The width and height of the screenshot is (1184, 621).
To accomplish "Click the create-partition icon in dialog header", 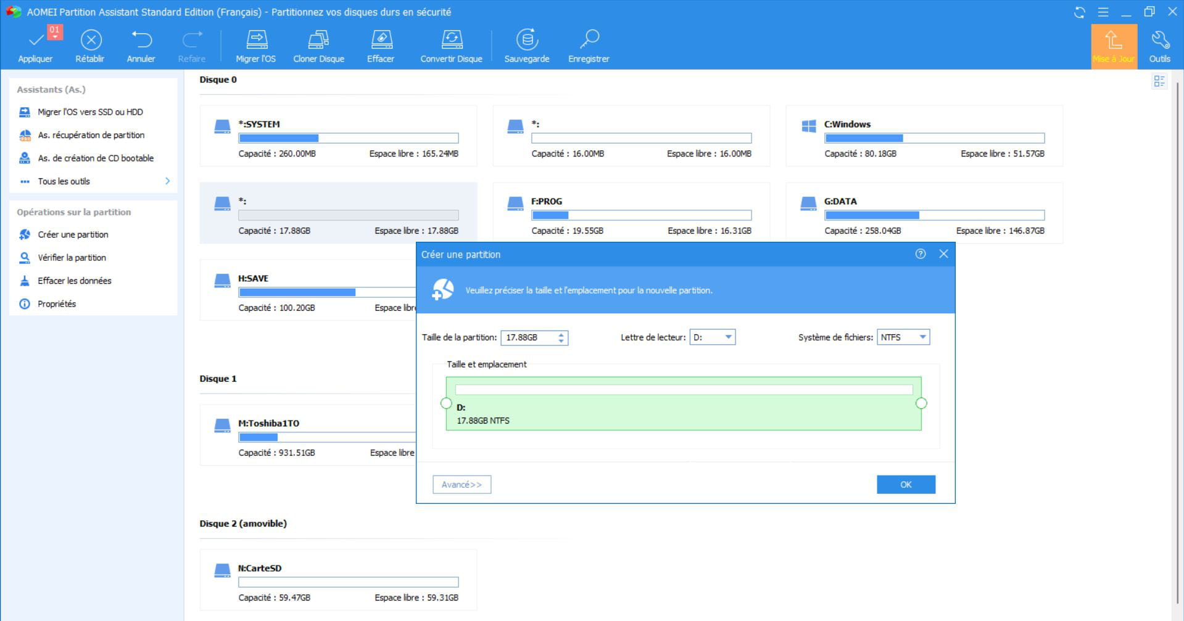I will click(x=442, y=290).
